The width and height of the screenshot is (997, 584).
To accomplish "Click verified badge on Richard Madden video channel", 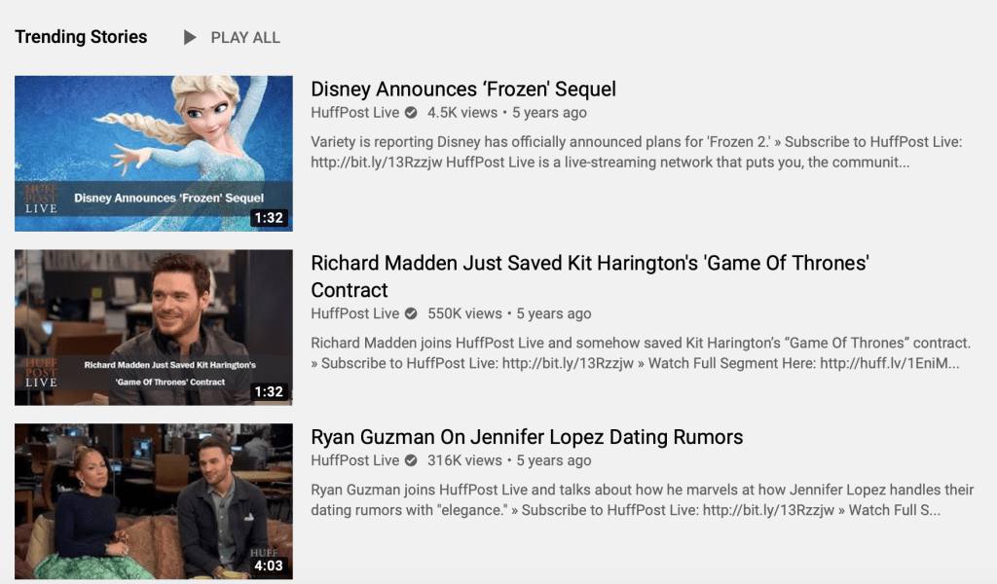I will point(411,313).
